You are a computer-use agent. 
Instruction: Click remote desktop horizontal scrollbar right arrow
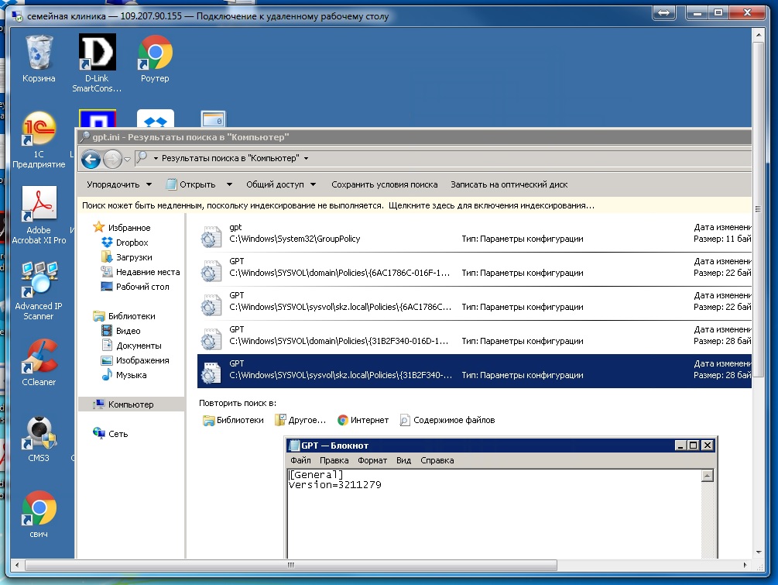(745, 565)
